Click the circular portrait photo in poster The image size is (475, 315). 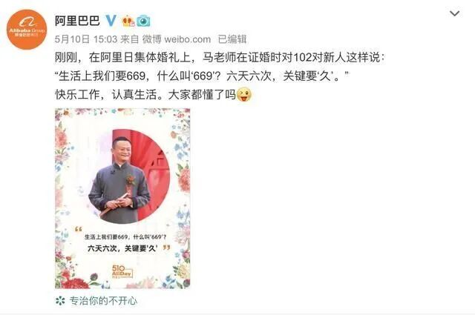(129, 176)
